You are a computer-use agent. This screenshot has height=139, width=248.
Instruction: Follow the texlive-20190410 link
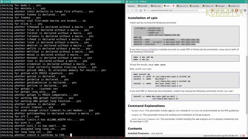(x=150, y=49)
